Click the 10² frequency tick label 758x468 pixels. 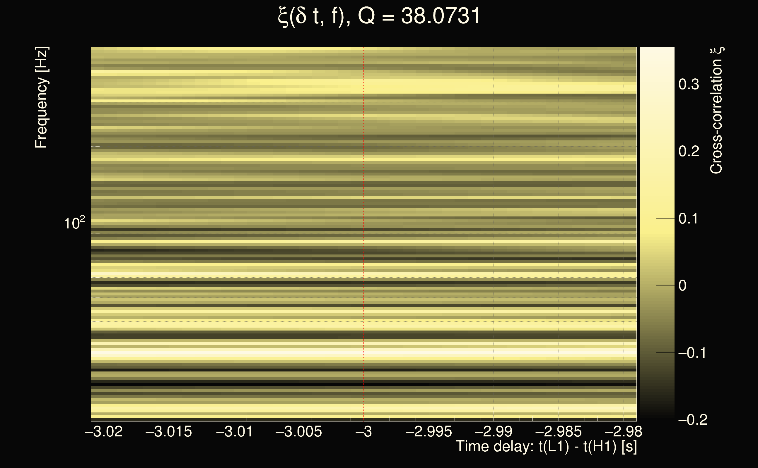(x=74, y=223)
